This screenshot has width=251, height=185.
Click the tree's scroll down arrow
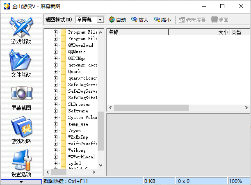(x=101, y=165)
